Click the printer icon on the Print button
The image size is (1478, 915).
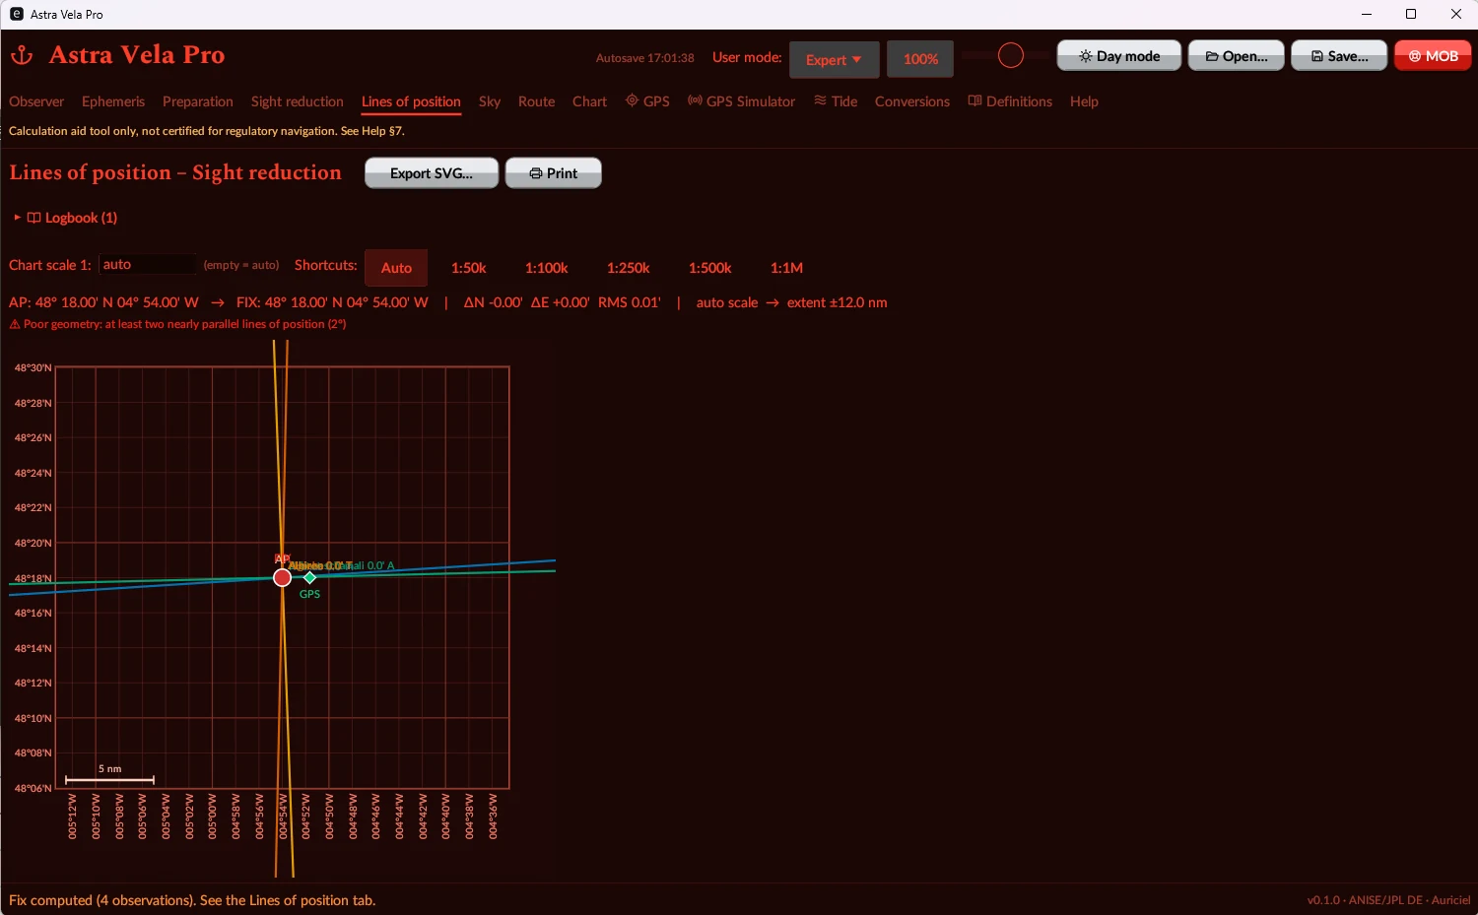[x=536, y=173]
